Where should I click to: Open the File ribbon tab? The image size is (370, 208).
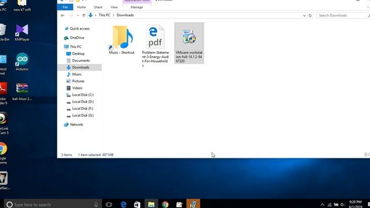click(x=65, y=7)
